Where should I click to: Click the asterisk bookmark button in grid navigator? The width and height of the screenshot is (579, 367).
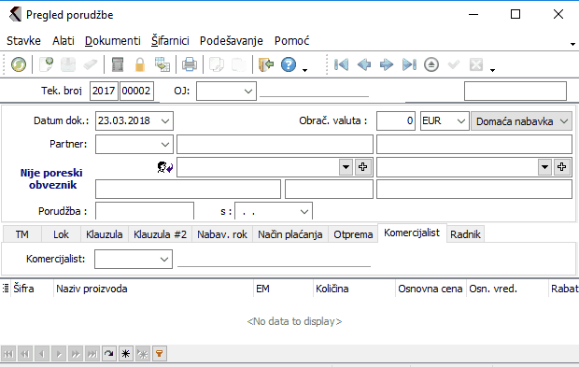[x=125, y=354]
